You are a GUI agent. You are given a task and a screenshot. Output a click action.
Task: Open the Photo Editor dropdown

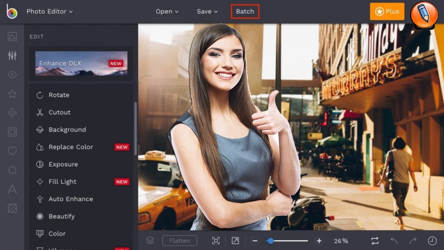(x=49, y=12)
